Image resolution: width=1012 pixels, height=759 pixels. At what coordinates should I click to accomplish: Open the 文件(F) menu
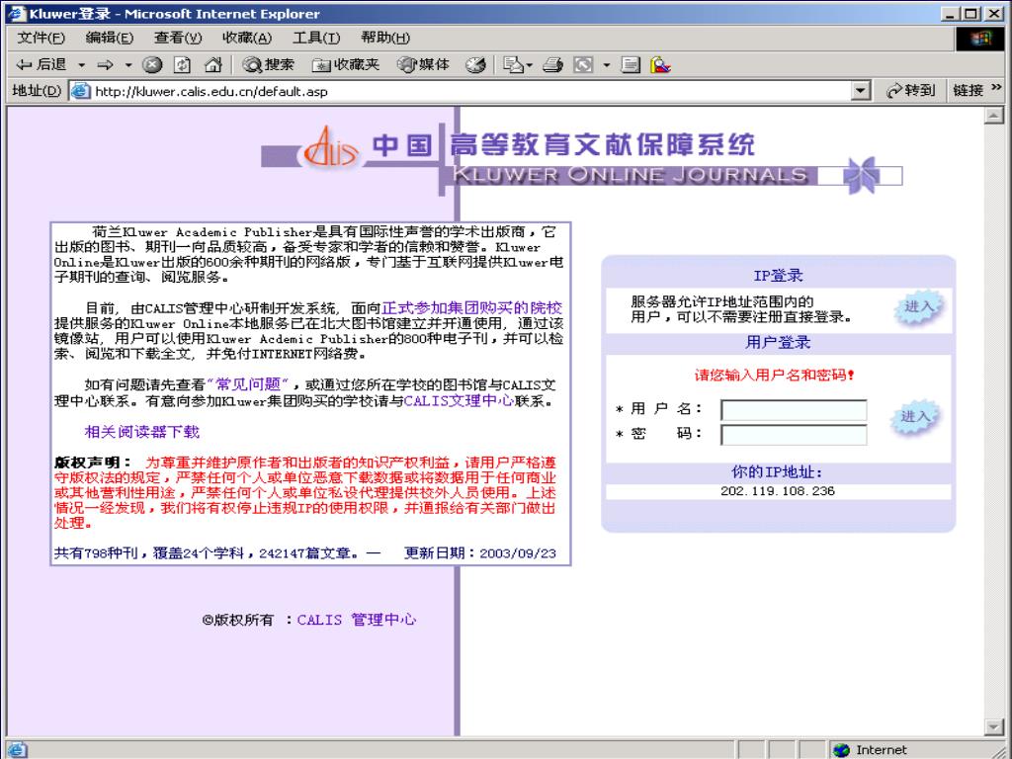point(42,38)
